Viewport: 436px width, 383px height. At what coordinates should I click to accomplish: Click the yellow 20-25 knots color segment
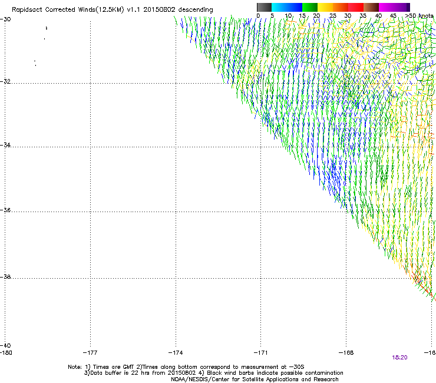tap(325, 7)
